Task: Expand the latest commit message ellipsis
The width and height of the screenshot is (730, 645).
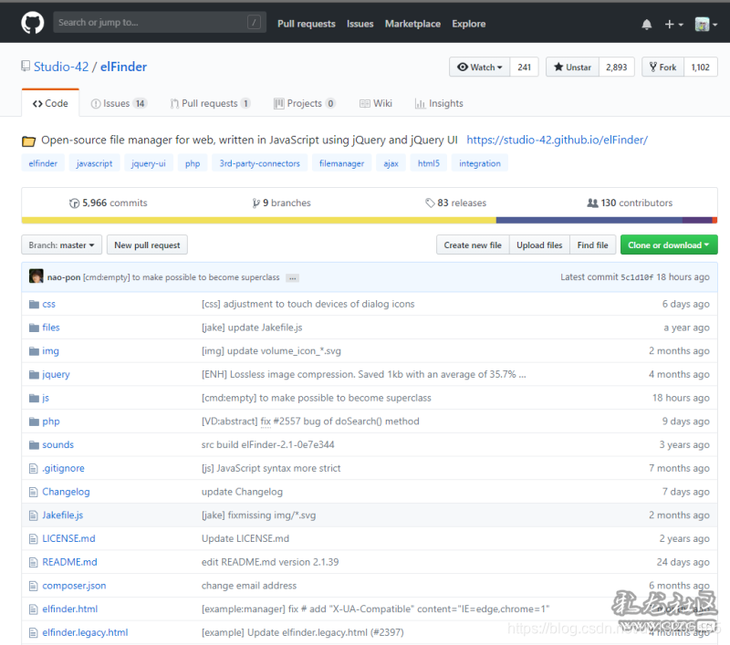Action: click(292, 278)
